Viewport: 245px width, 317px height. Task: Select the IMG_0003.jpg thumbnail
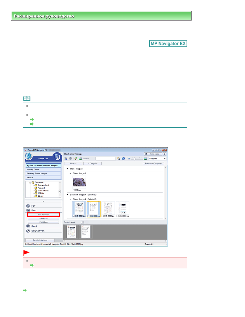[108, 208]
